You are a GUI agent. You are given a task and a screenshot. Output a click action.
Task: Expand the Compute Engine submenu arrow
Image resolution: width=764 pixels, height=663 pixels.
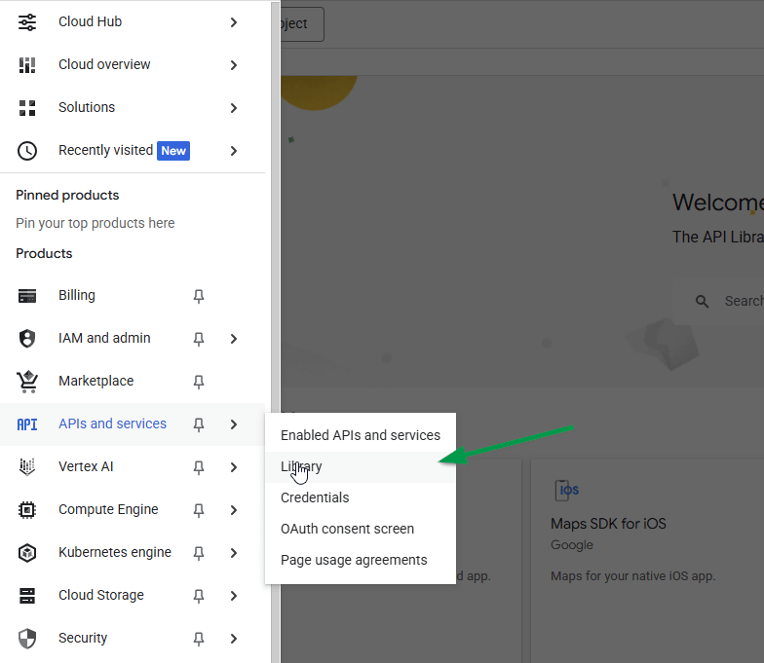pos(234,510)
